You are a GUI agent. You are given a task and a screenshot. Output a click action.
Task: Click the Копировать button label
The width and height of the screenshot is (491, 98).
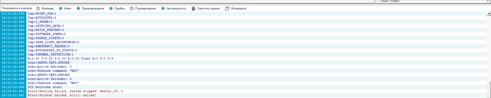pyautogui.click(x=239, y=8)
